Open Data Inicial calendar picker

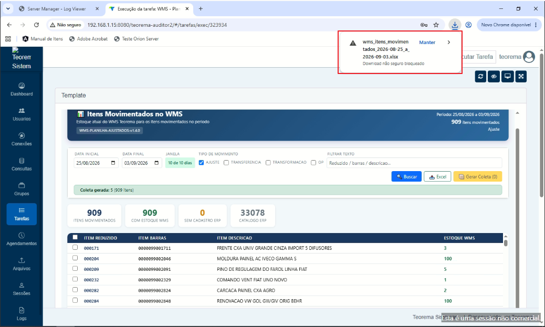(113, 163)
